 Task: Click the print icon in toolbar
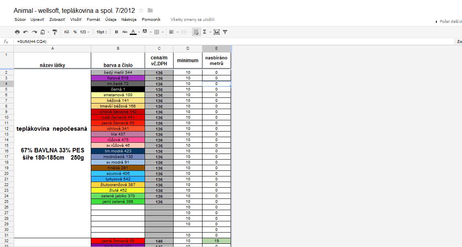tap(17, 32)
